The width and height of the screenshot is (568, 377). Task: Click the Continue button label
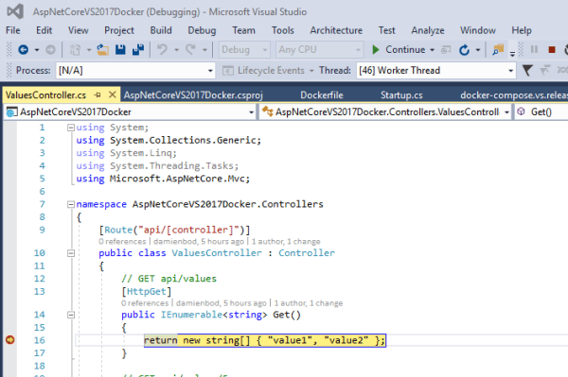pyautogui.click(x=405, y=49)
